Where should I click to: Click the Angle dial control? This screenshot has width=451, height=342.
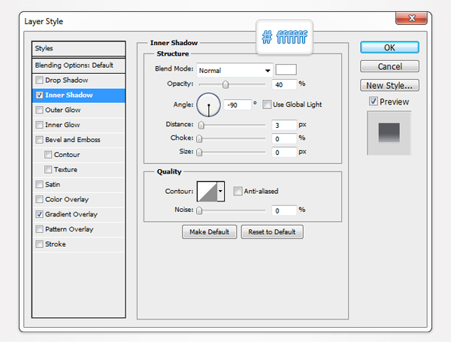tap(209, 104)
